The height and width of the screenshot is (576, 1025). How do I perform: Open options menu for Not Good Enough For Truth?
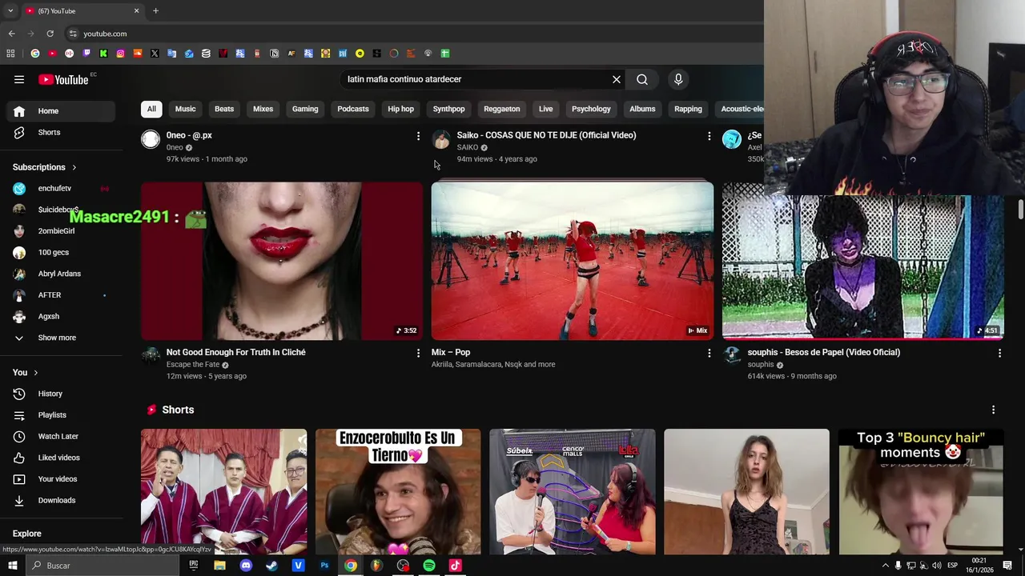pyautogui.click(x=418, y=353)
